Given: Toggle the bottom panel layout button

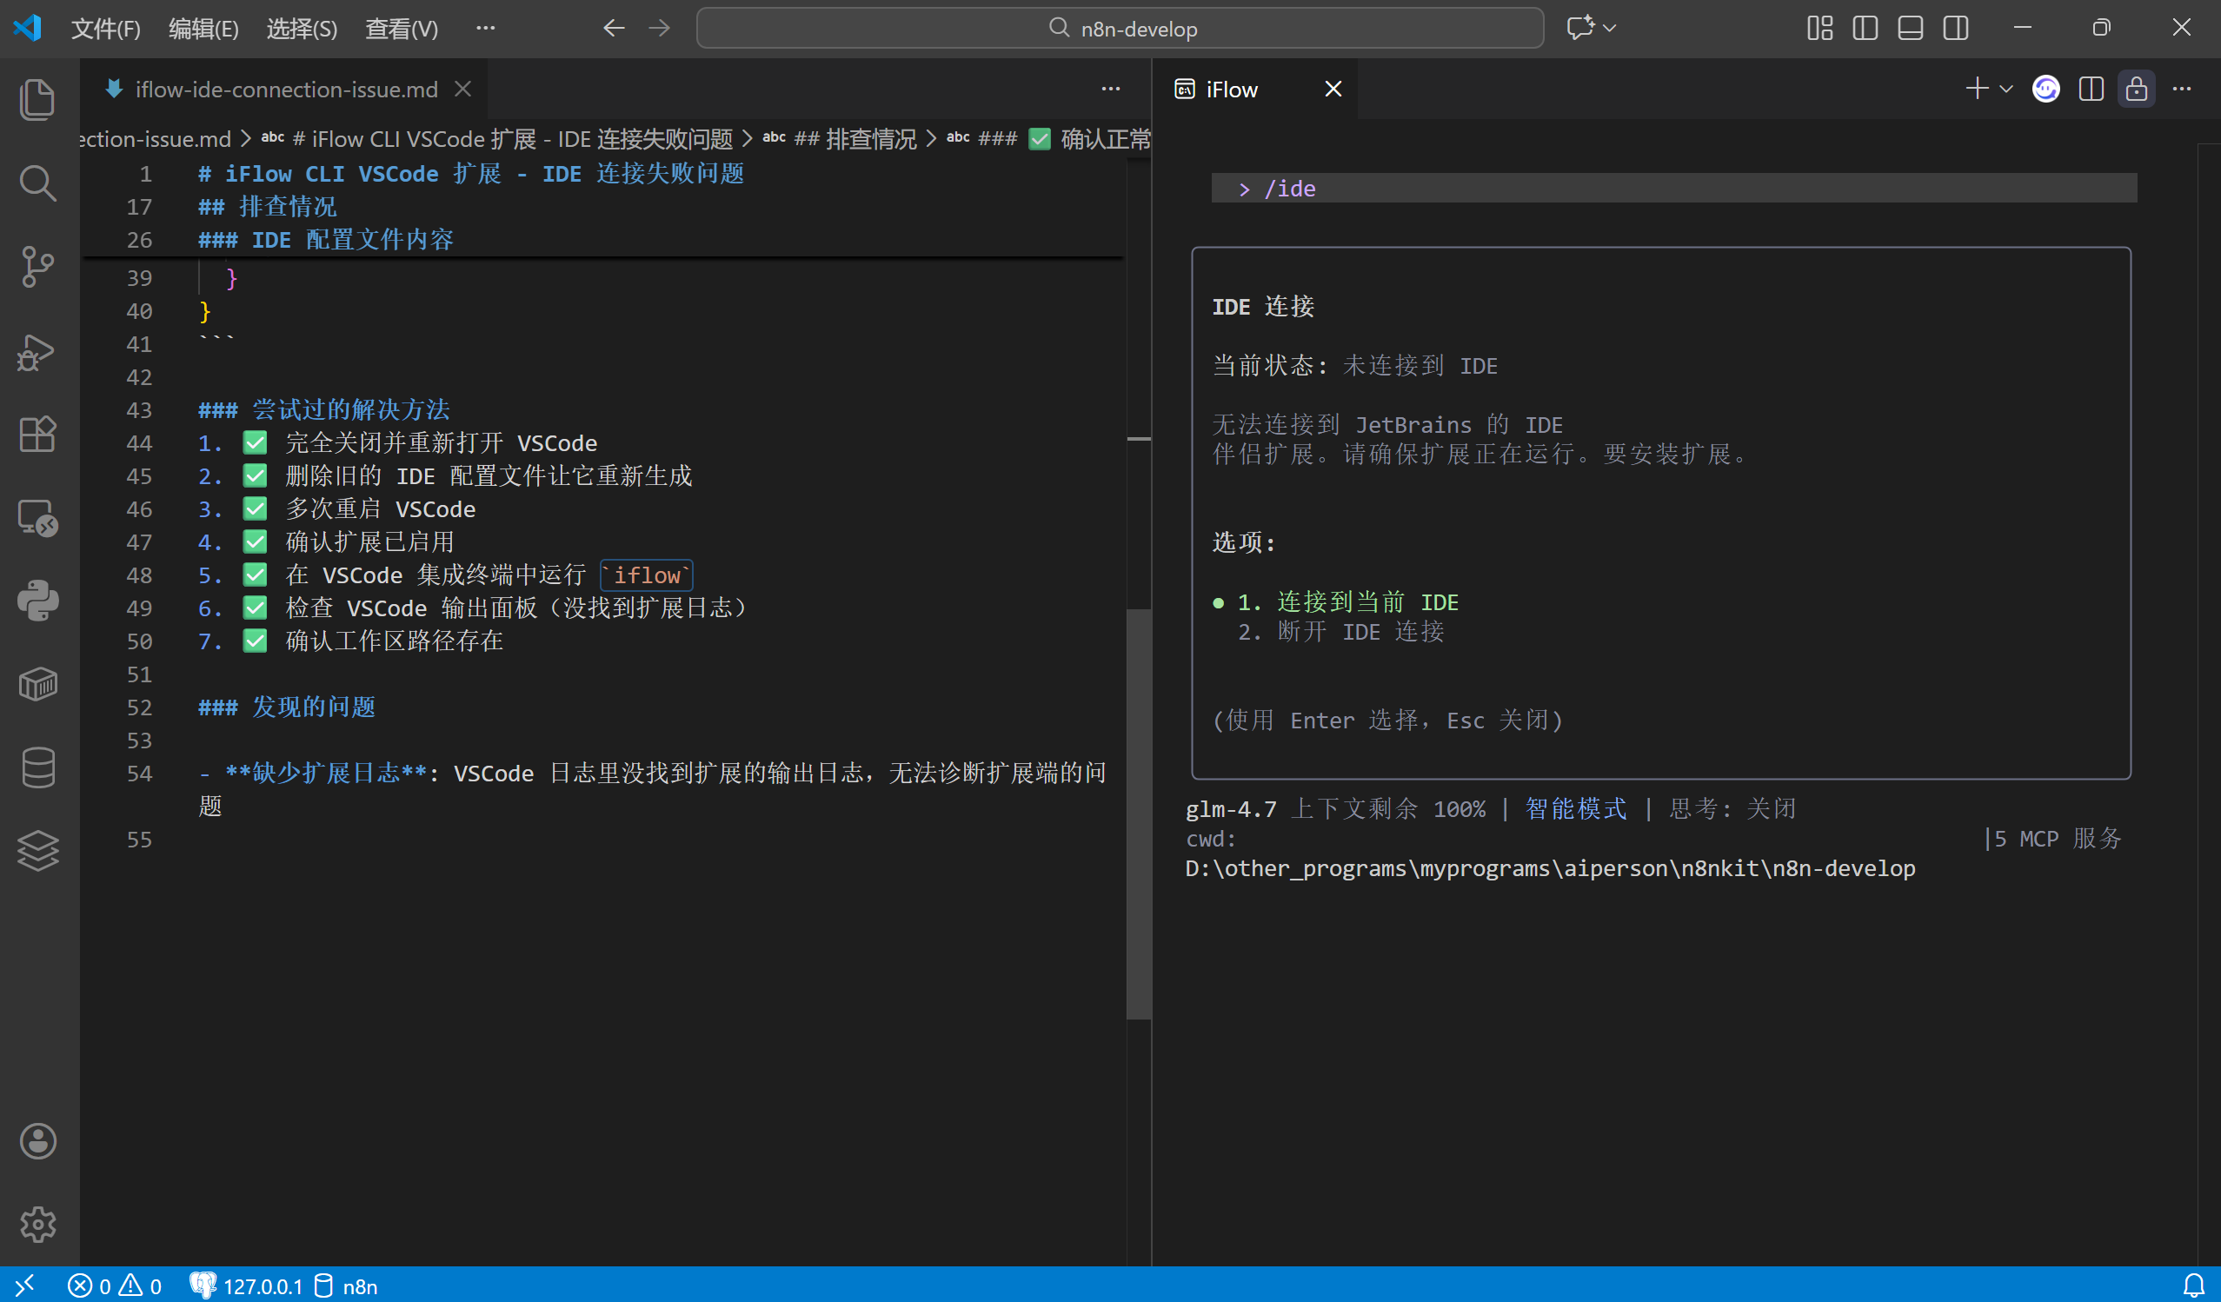Looking at the screenshot, I should pyautogui.click(x=1910, y=28).
